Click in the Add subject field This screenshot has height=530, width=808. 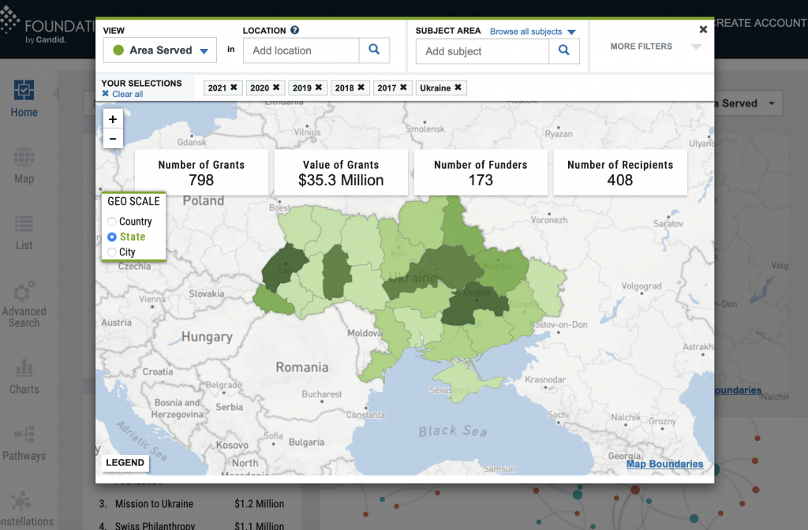click(x=482, y=51)
